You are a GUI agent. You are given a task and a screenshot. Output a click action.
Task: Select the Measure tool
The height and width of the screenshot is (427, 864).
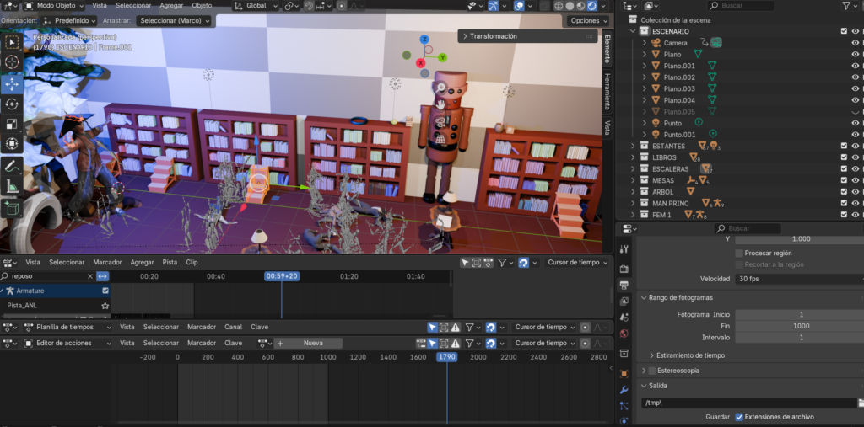(12, 186)
